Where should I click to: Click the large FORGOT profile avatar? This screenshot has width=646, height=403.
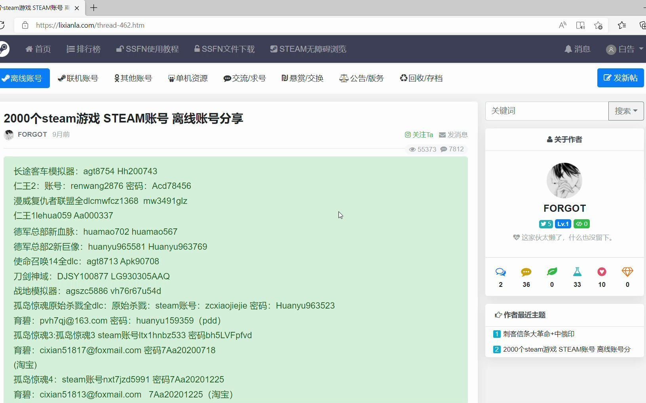(x=564, y=181)
